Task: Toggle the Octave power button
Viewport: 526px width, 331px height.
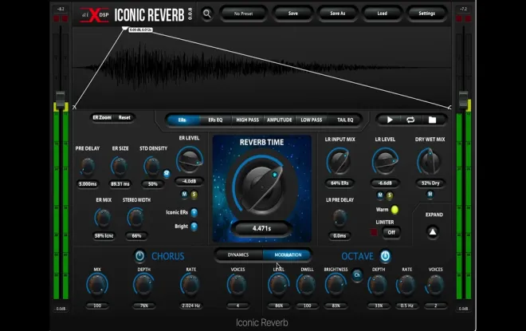Action: (x=385, y=256)
